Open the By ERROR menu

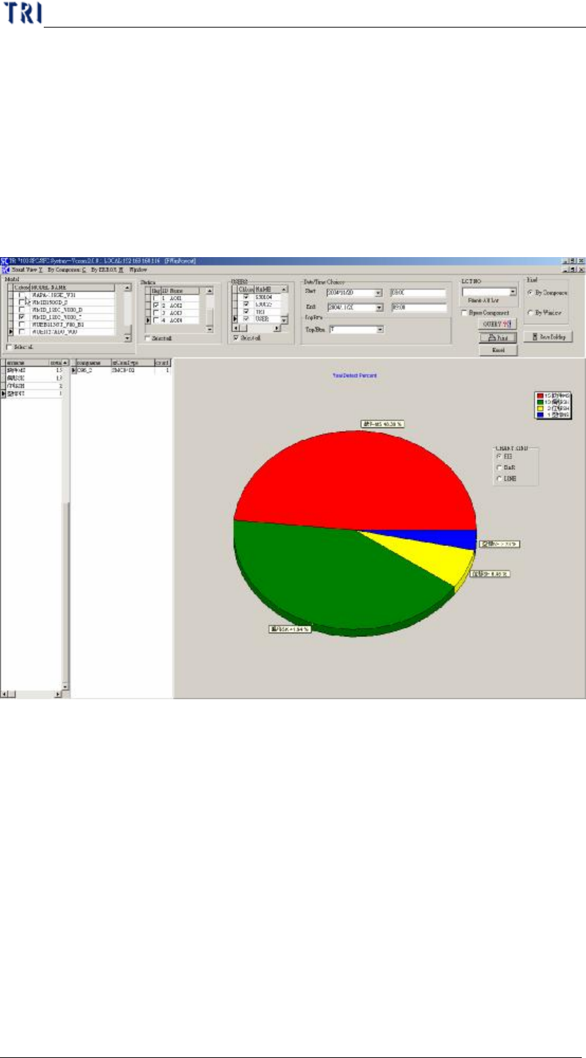pyautogui.click(x=107, y=270)
